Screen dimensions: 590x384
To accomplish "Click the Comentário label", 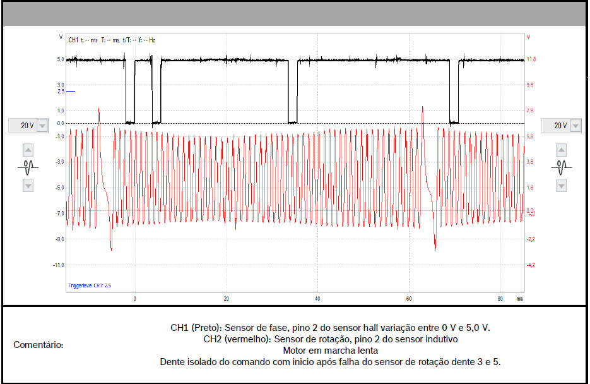I will click(38, 345).
